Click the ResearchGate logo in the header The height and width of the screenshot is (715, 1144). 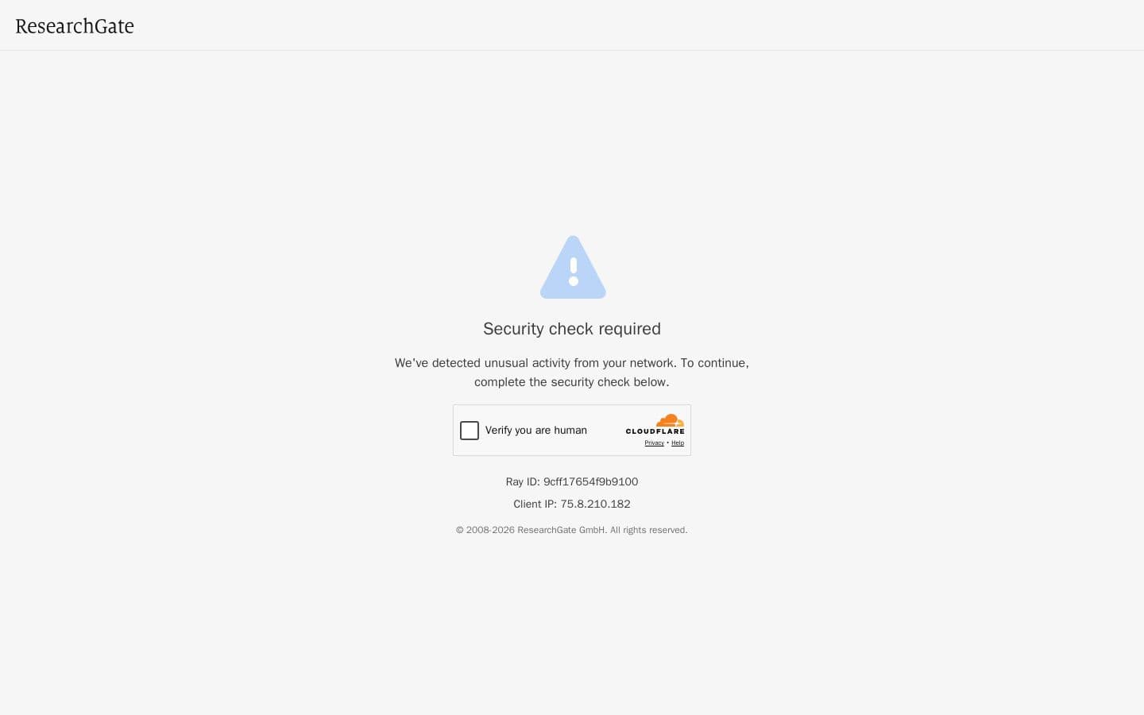[x=75, y=26]
